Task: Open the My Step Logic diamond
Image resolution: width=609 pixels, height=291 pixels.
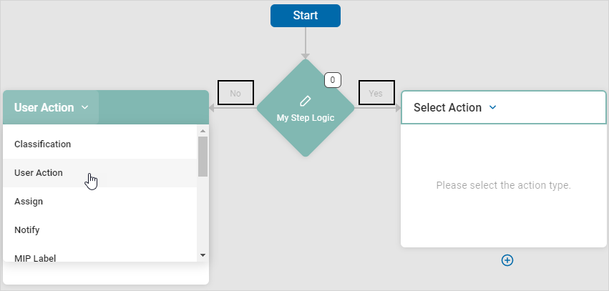Action: (x=305, y=117)
